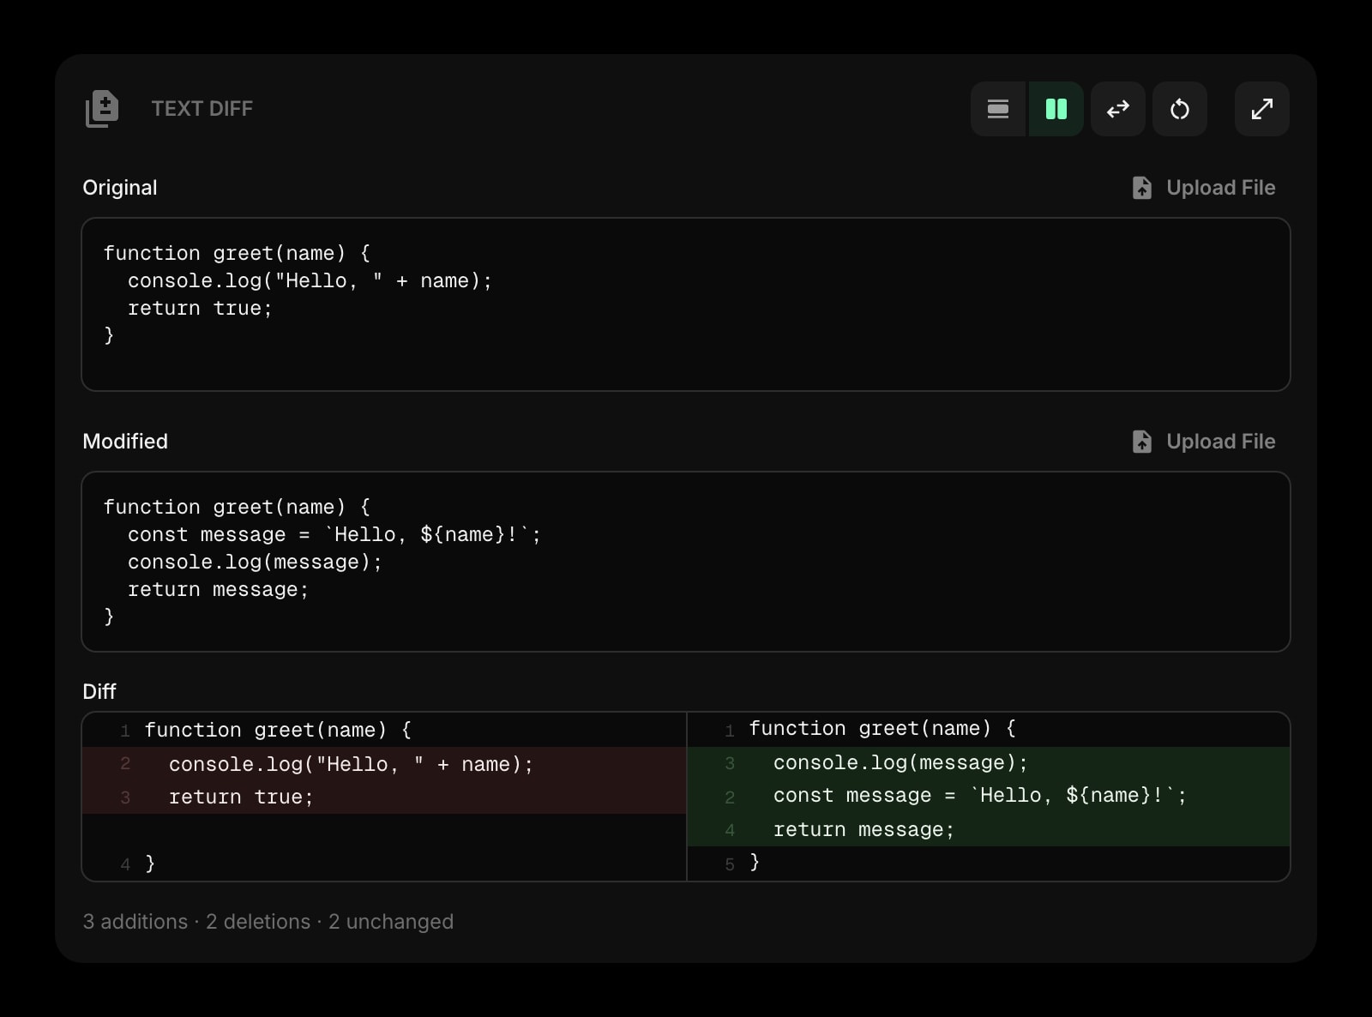Image resolution: width=1372 pixels, height=1017 pixels.
Task: Select the deleted console.log("Hello, " line in diff
Action: (x=351, y=764)
